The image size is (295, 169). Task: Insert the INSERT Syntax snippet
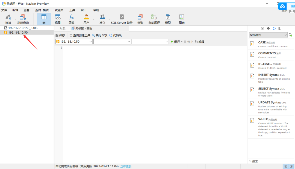271,78
